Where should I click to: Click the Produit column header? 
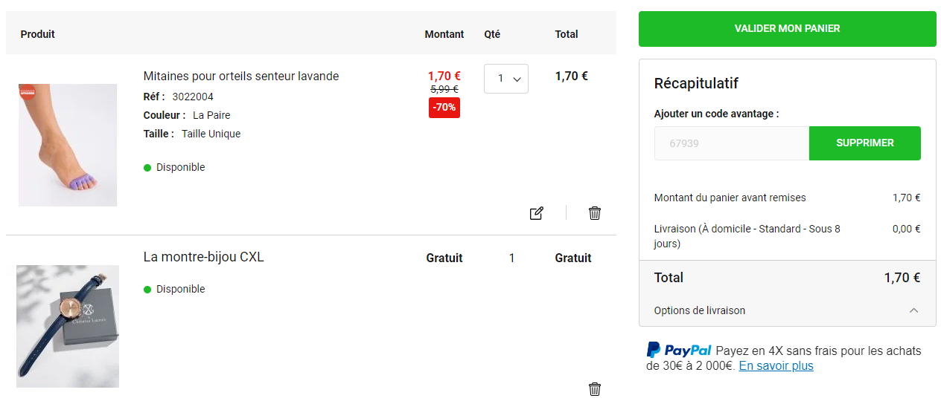(38, 34)
